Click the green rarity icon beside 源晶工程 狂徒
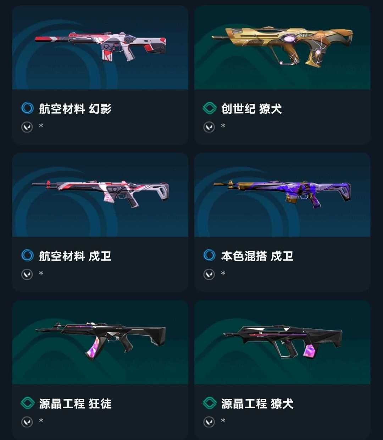Viewport: 383px width, 440px height. (x=27, y=403)
